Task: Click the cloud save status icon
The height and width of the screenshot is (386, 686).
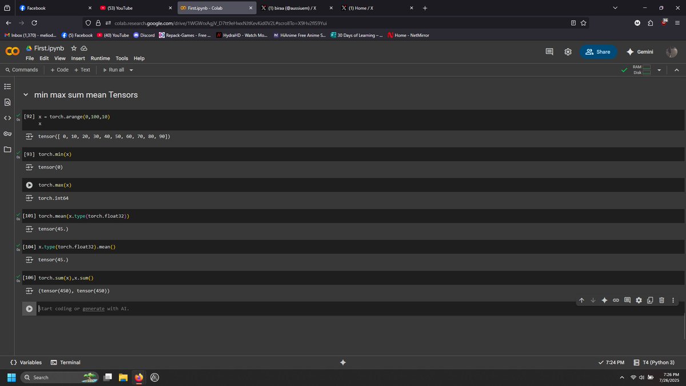Action: (x=84, y=49)
